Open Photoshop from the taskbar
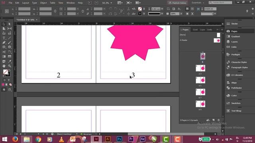This screenshot has height=143, width=255. tap(120, 139)
